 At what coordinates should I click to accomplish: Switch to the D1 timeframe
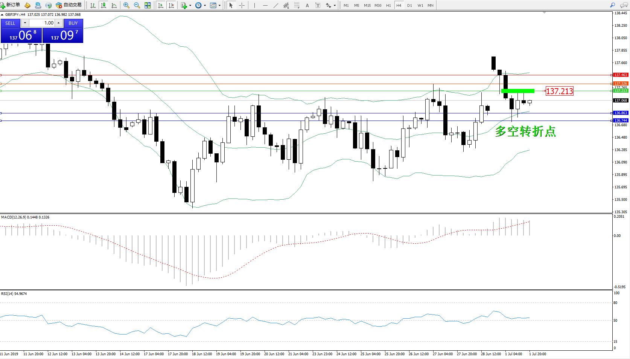point(409,5)
